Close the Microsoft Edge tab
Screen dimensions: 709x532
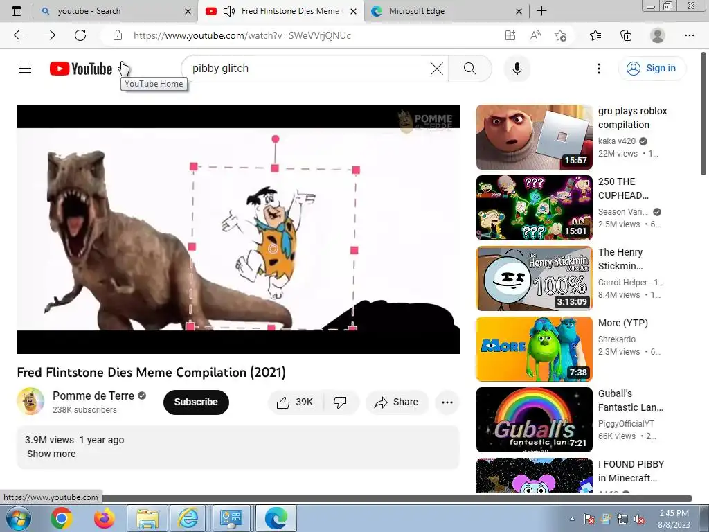pyautogui.click(x=519, y=12)
